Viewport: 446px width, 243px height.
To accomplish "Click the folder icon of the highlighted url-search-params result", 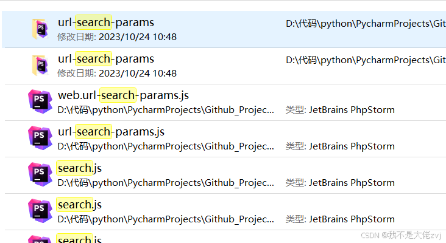I will click(40, 29).
